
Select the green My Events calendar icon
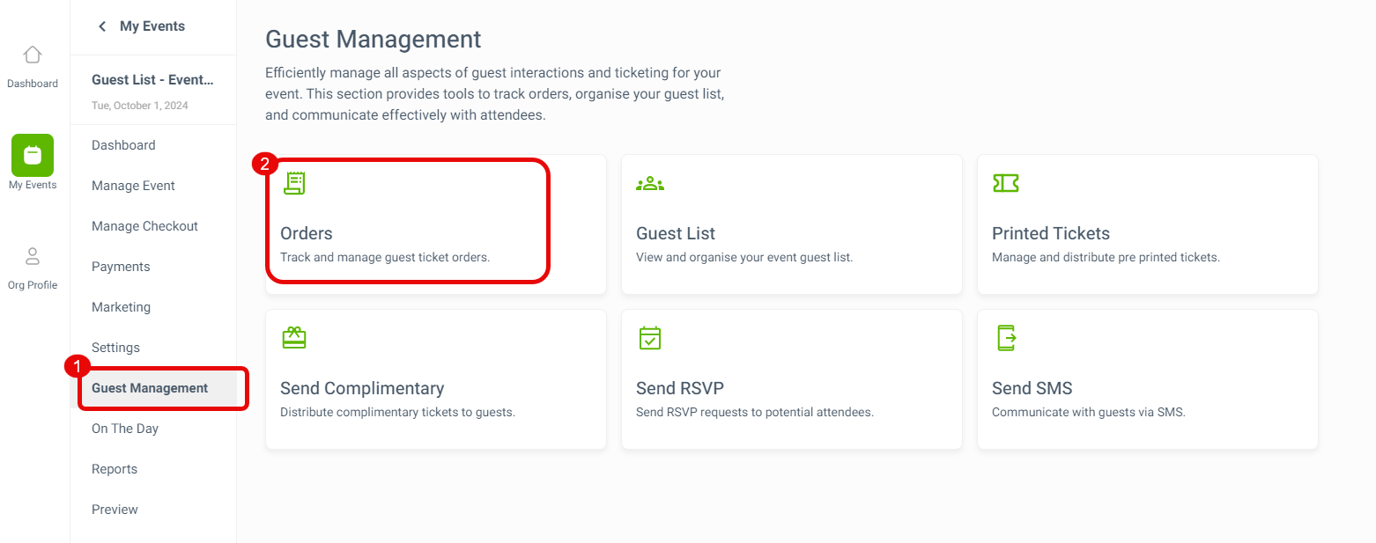[x=33, y=155]
